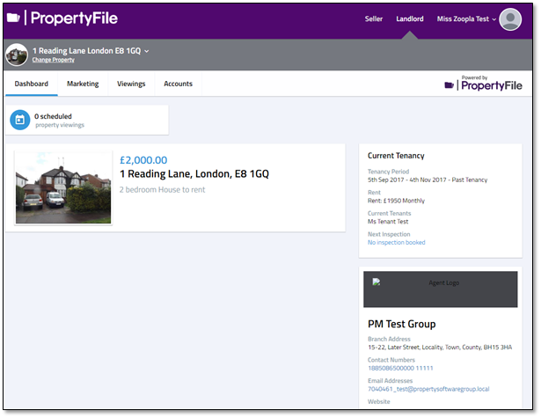This screenshot has width=541, height=418.
Task: Click the Rent: £1950 Monthly value
Action: pyautogui.click(x=396, y=201)
